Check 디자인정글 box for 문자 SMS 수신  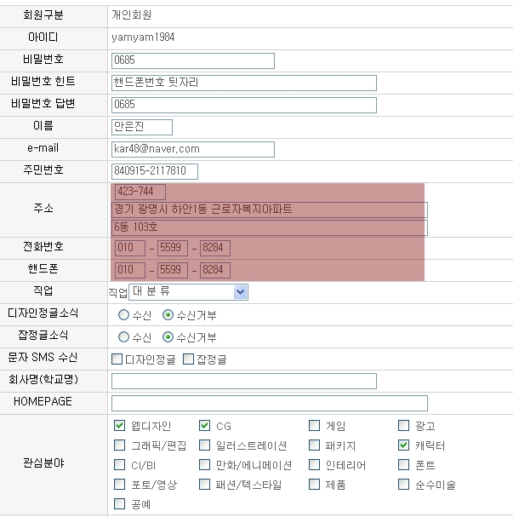click(117, 359)
